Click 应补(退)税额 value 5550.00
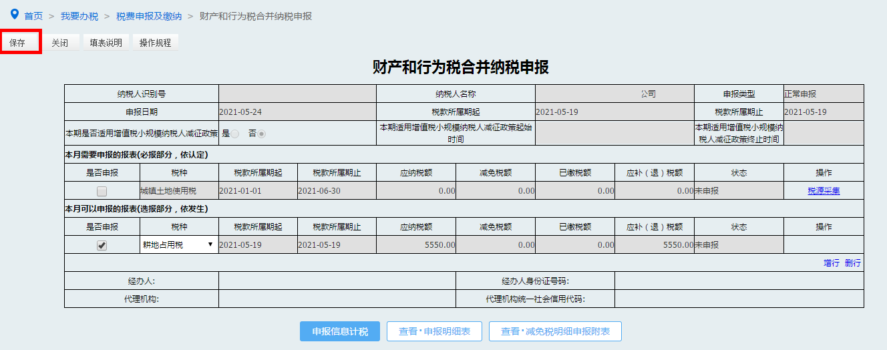 655,245
